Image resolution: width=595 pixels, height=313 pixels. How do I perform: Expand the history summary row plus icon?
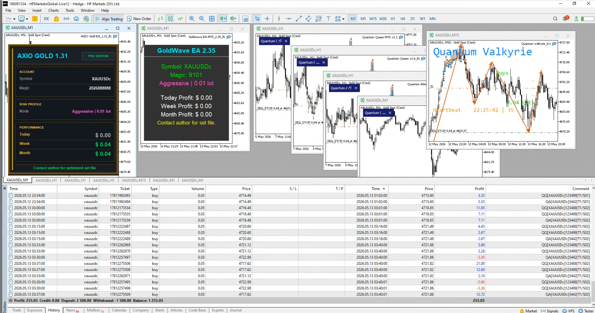pyautogui.click(x=11, y=300)
